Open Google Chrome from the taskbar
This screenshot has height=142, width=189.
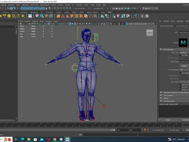(55, 139)
